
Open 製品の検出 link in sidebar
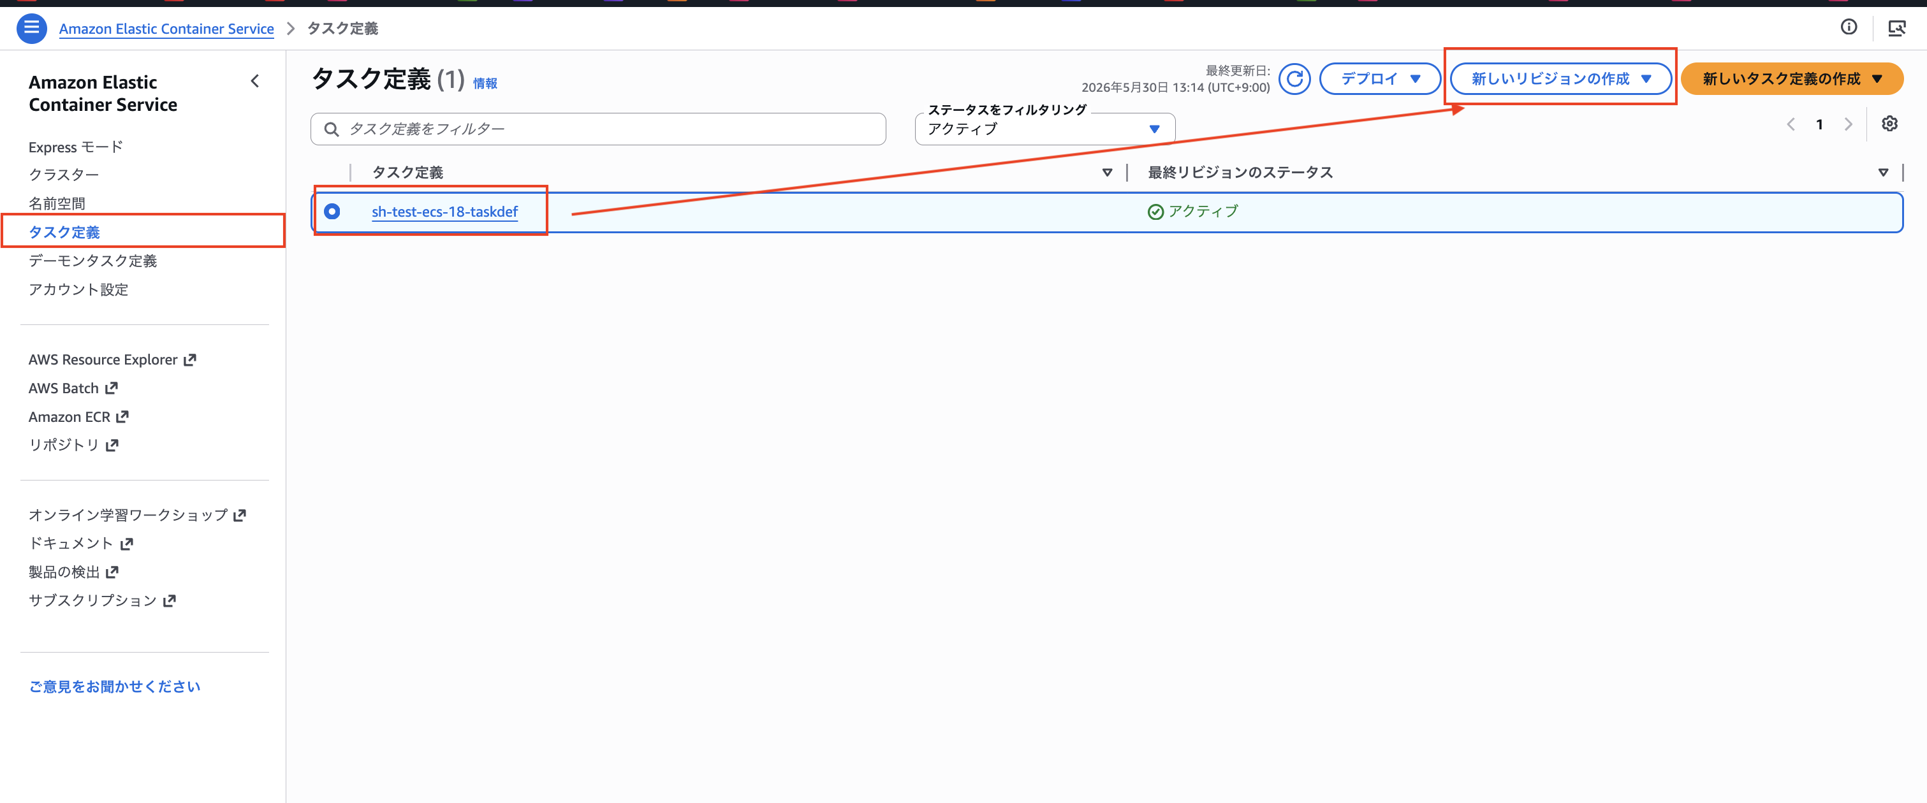pyautogui.click(x=64, y=572)
